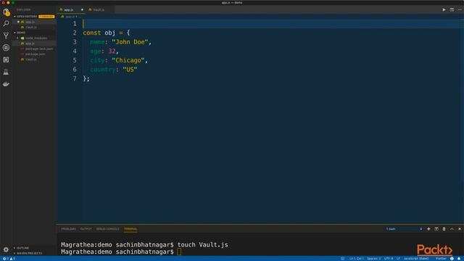Click the unsaved badge beside Open Editors

pyautogui.click(x=46, y=17)
